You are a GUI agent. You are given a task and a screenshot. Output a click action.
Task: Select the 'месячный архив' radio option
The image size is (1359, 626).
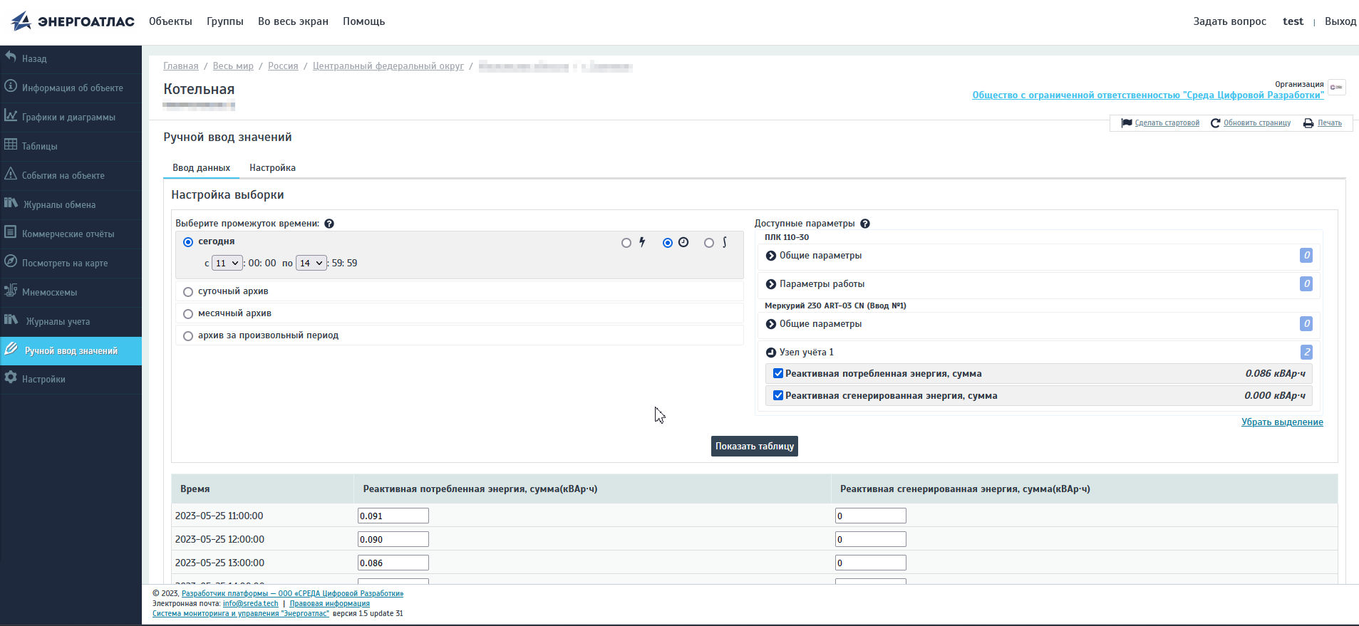click(x=188, y=314)
